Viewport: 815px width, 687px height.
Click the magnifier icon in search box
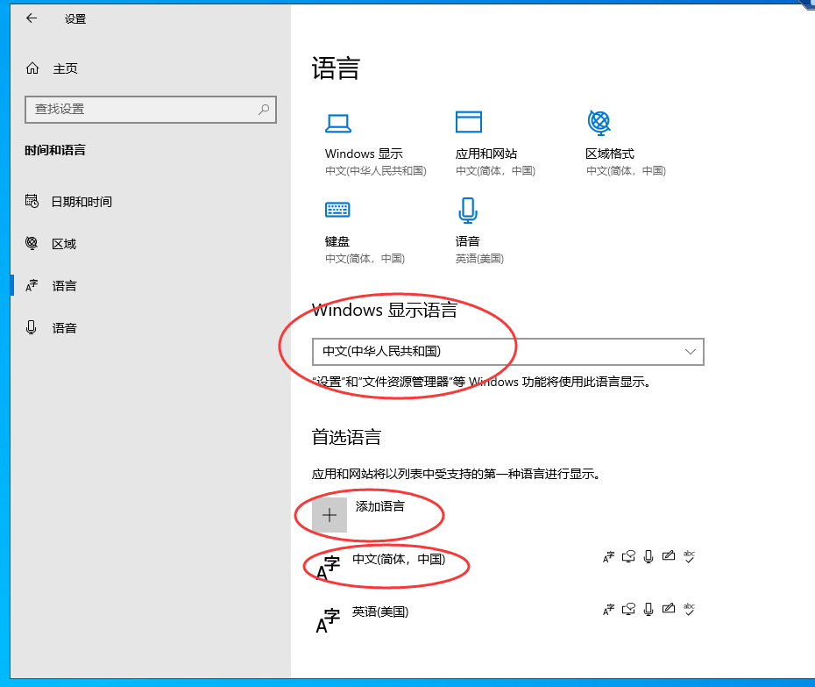point(264,110)
